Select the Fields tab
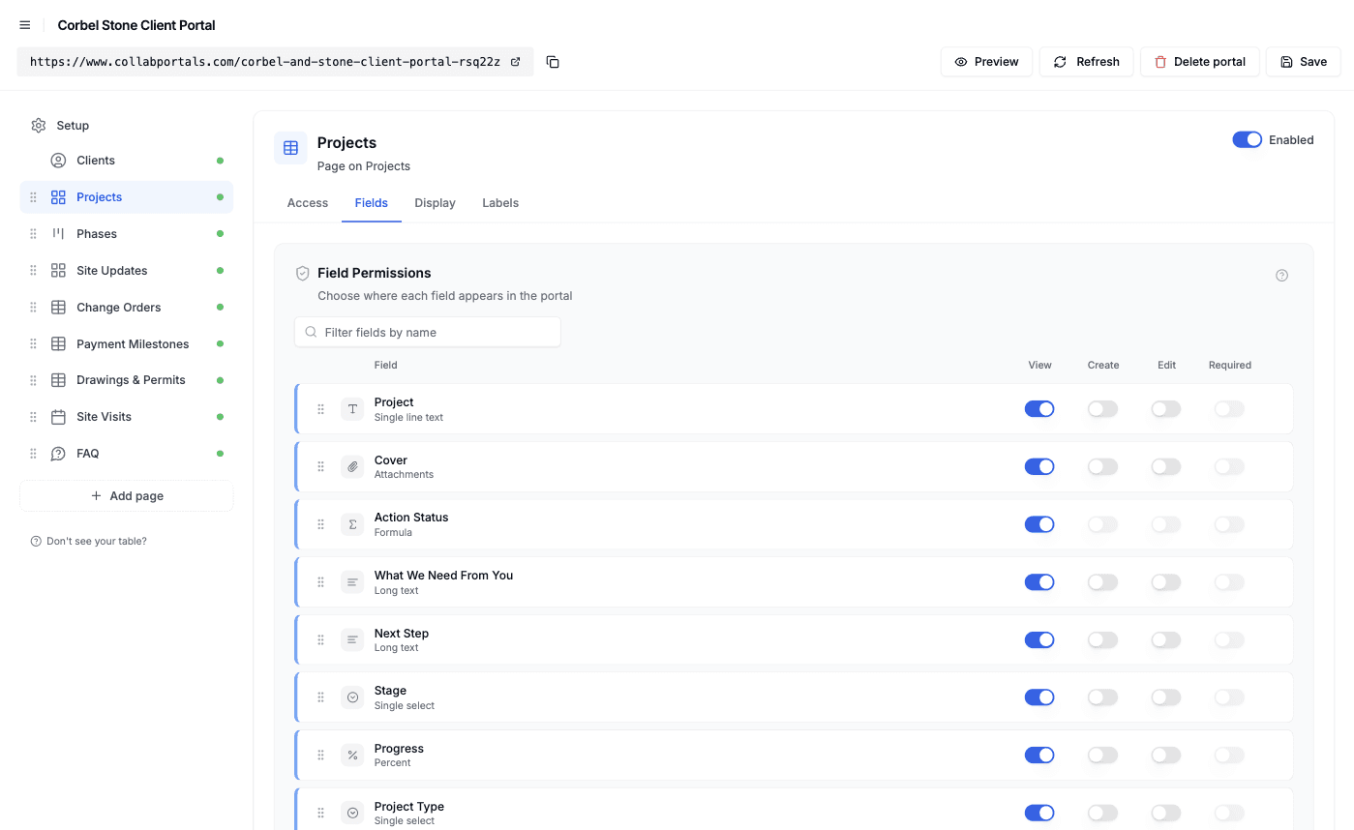 pos(372,203)
